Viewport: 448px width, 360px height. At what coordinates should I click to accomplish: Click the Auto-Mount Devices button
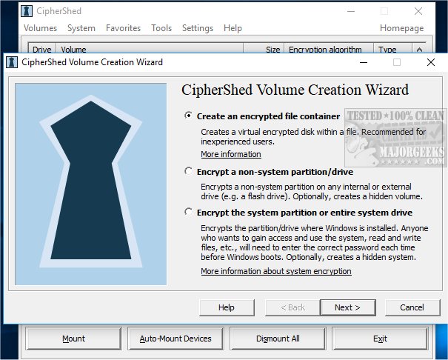coord(175,339)
